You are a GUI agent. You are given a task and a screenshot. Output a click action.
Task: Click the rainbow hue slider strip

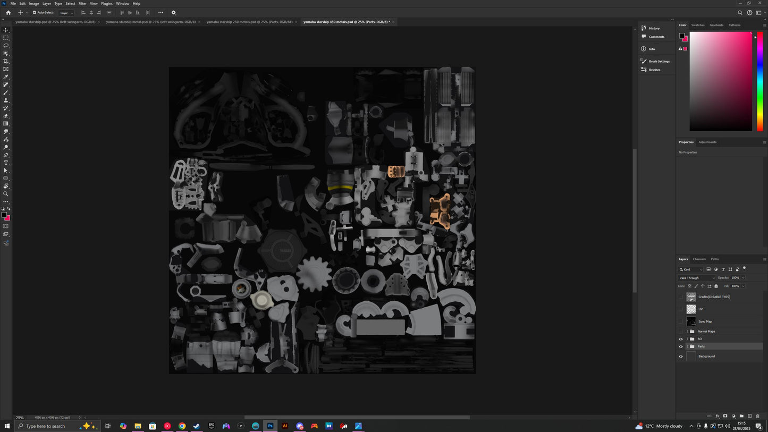tap(760, 81)
